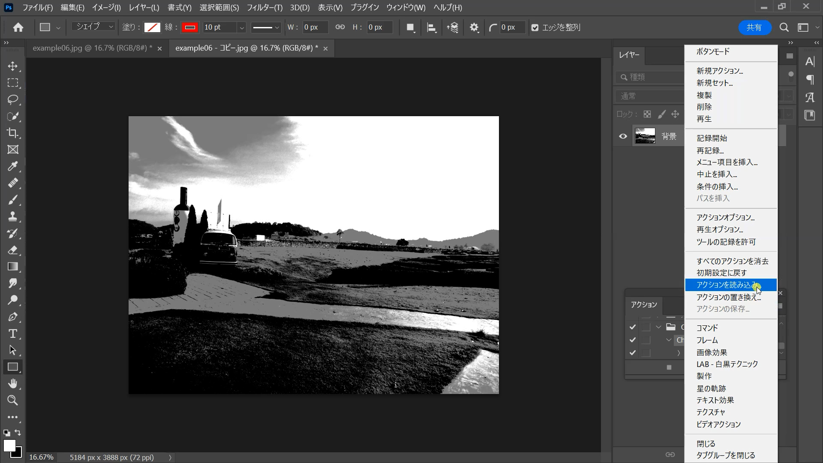Select the Zoom tool
The width and height of the screenshot is (823, 463).
point(13,400)
